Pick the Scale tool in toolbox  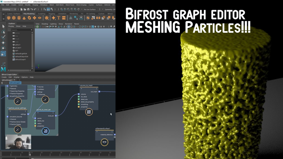click(x=3, y=53)
